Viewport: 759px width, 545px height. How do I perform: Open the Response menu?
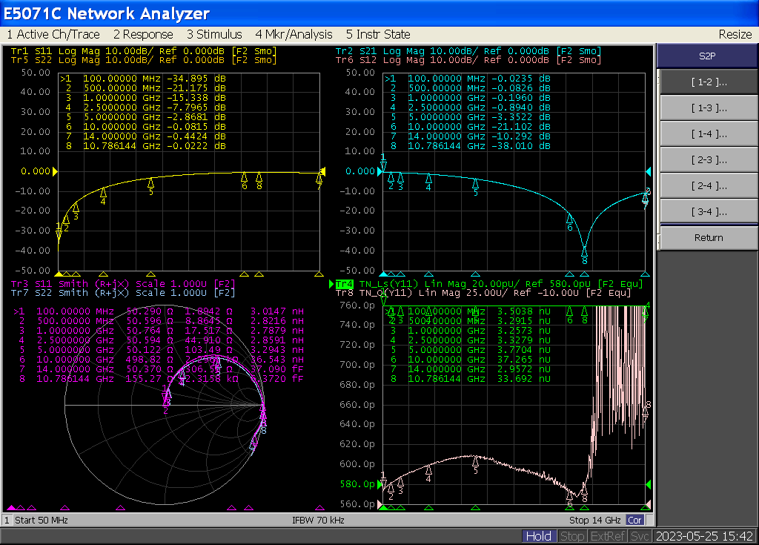click(143, 34)
